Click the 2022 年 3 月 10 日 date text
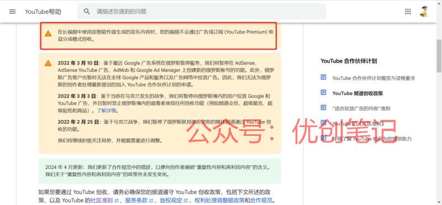 (78, 62)
